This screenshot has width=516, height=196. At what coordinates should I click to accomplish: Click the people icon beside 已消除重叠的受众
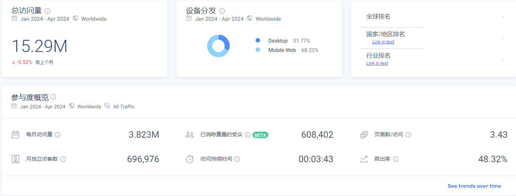click(x=190, y=135)
